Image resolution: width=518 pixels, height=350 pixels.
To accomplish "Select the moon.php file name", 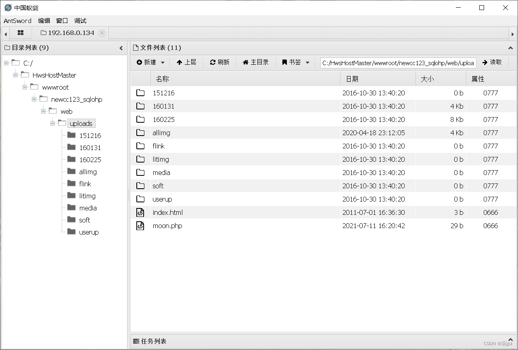I will coord(167,226).
